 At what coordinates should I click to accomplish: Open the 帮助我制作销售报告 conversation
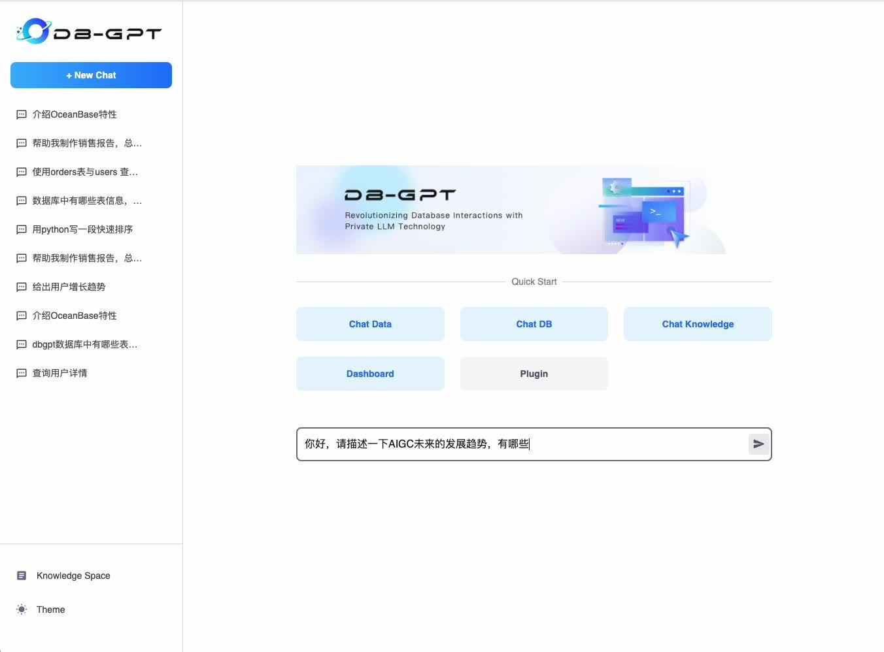pyautogui.click(x=86, y=142)
